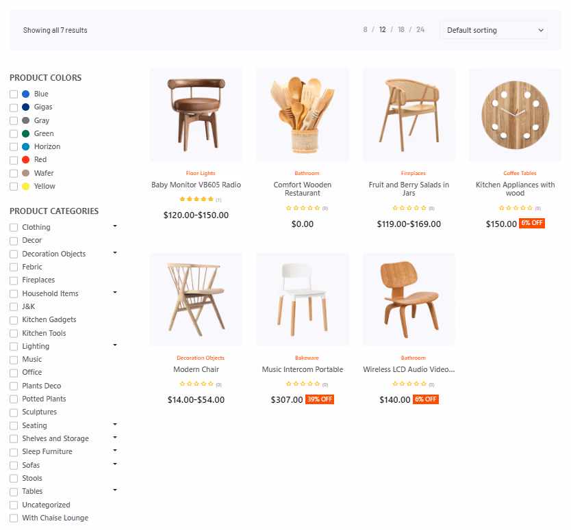Expand the Clothing category filter
Viewport: 571px width, 530px height.
(x=114, y=226)
